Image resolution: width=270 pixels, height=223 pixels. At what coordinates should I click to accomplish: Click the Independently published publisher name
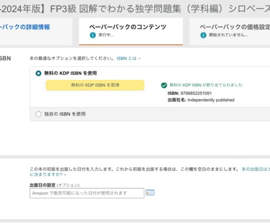(211, 100)
